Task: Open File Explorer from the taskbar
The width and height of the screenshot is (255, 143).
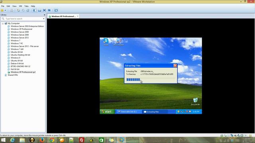Action: pyautogui.click(x=22, y=140)
